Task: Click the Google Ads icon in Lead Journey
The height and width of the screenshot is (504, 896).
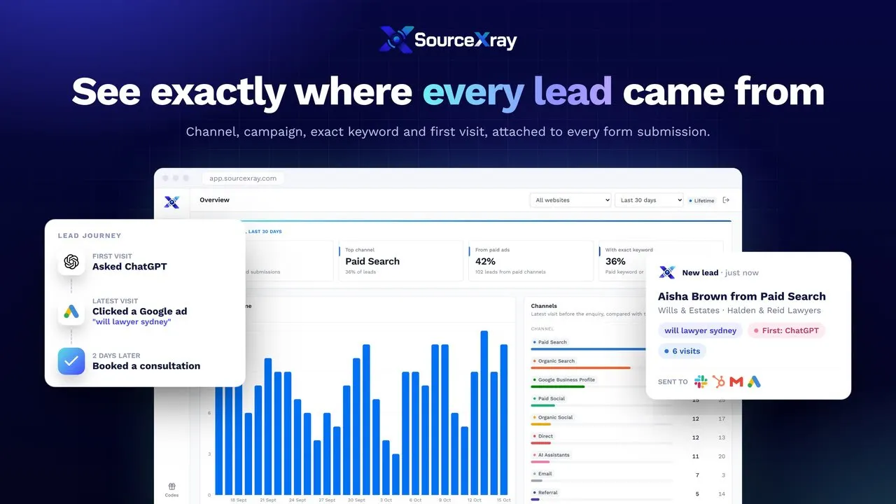Action: [x=71, y=311]
